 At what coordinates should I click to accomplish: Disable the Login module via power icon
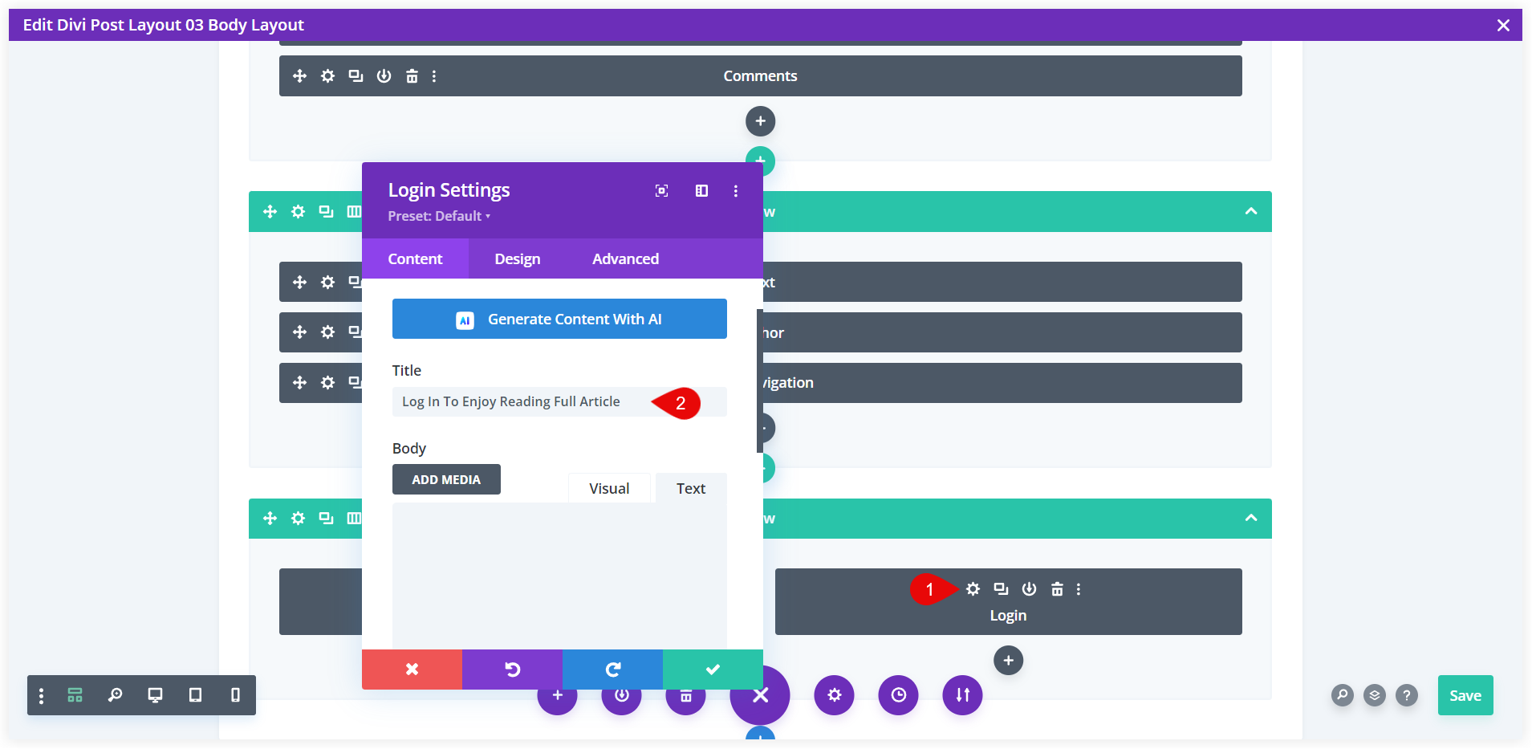click(x=1029, y=589)
